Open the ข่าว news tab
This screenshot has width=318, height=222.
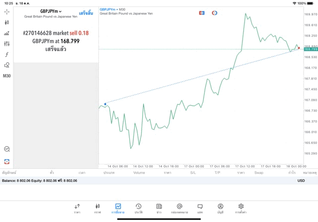tap(159, 209)
